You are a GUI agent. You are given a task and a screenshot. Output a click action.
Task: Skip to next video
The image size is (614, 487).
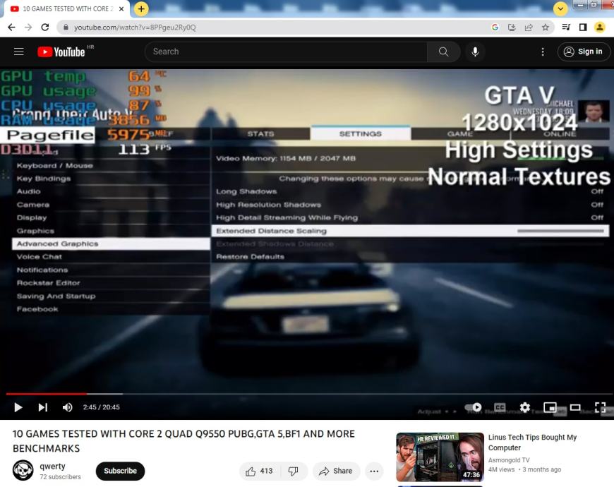(43, 407)
